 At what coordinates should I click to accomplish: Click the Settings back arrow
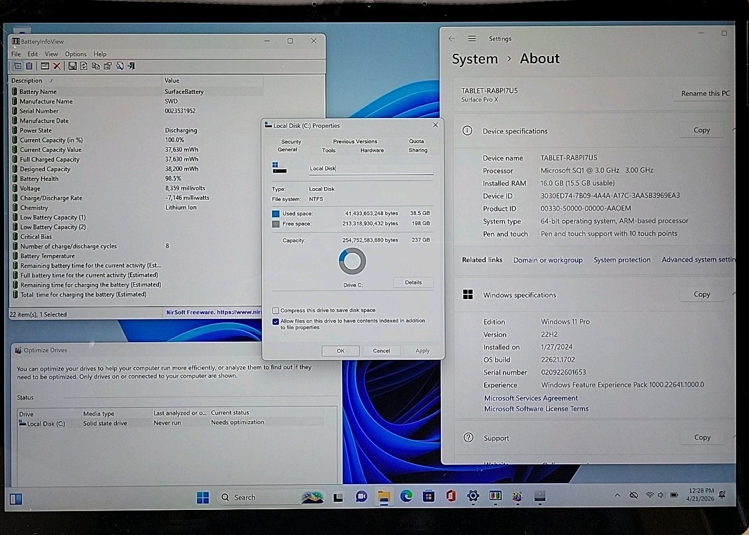point(451,39)
